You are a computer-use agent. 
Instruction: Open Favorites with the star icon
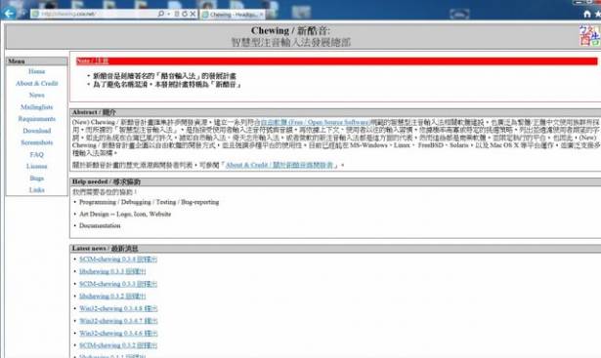[x=598, y=15]
